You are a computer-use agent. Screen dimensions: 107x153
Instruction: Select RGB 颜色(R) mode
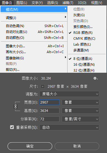click(87, 33)
